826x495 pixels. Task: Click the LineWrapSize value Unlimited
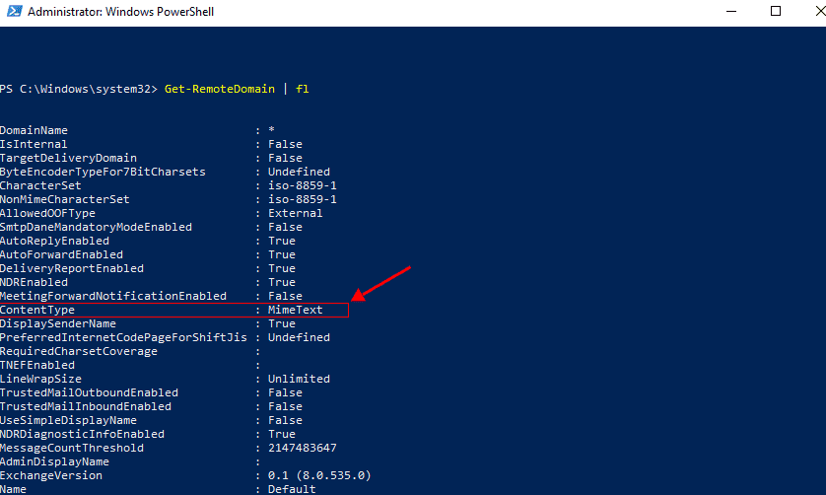(x=299, y=379)
